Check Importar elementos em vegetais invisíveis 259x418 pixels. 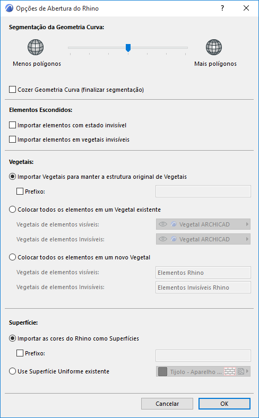pos(12,140)
